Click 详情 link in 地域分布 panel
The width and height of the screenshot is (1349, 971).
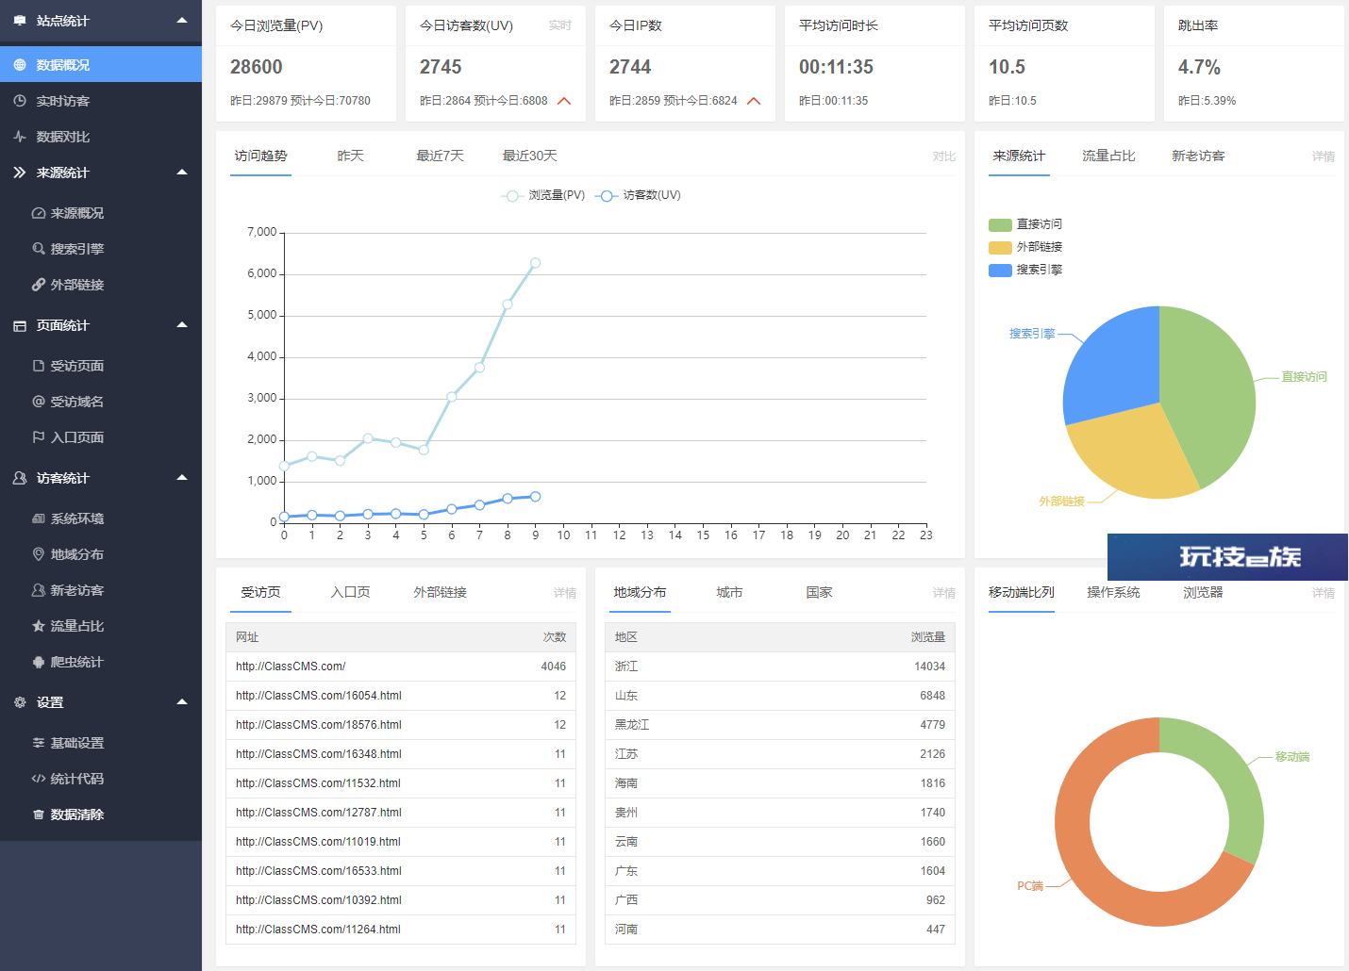pyautogui.click(x=944, y=593)
